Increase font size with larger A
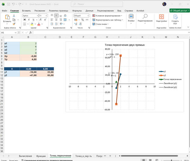Screen dimensions: 190x161 (41, 20)
